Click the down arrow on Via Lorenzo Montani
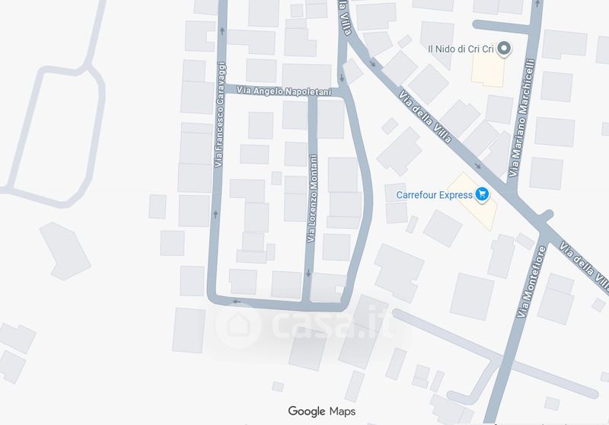The width and height of the screenshot is (609, 425). tap(308, 273)
